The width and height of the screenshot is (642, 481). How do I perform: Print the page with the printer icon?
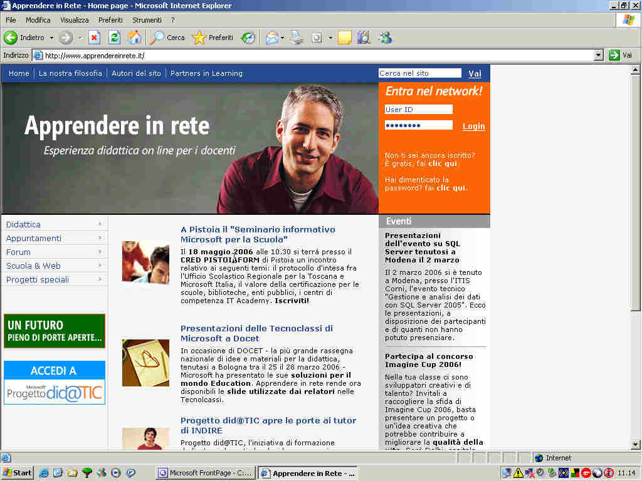tap(297, 38)
